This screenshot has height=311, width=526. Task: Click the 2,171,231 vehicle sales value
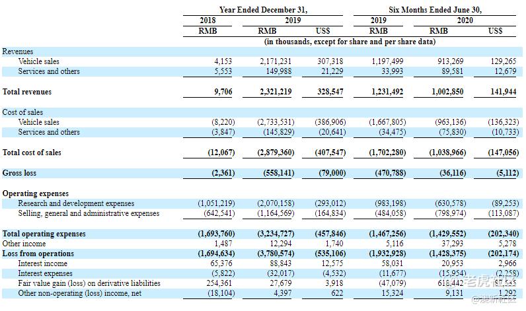[276, 61]
